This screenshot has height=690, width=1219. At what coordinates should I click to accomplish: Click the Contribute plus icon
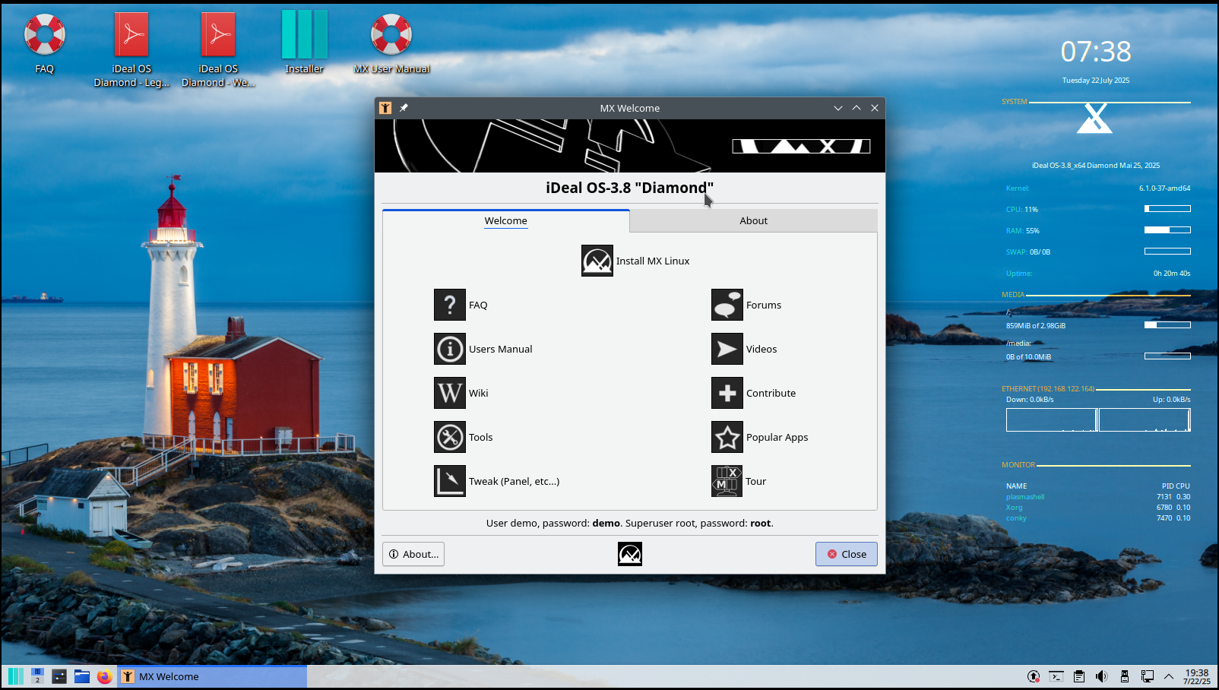point(727,393)
